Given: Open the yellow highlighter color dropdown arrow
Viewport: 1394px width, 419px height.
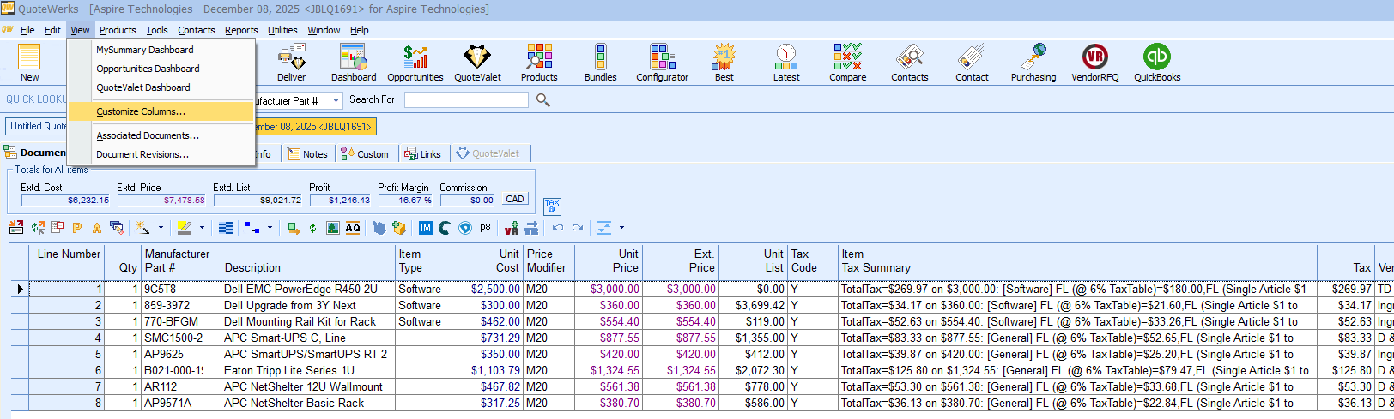Looking at the screenshot, I should click(x=203, y=228).
